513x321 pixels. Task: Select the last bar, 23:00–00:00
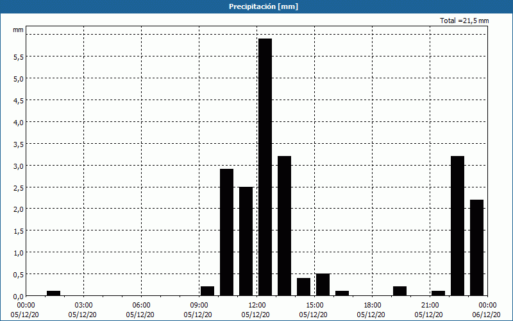476,248
